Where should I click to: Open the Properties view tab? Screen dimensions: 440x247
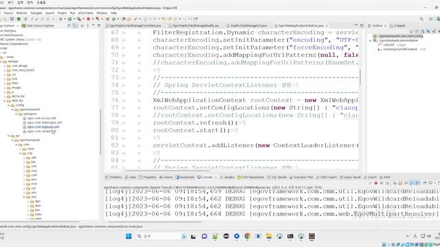coord(148,177)
